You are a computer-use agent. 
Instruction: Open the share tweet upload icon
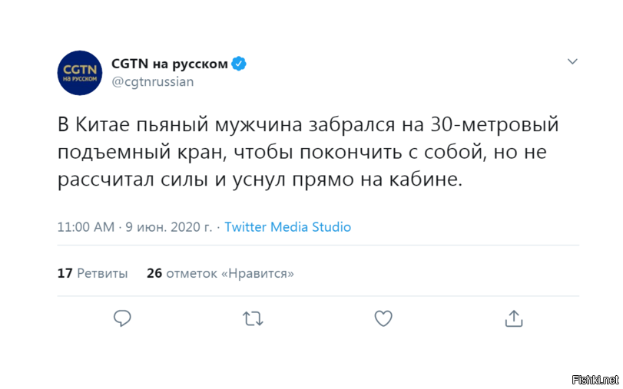(514, 318)
